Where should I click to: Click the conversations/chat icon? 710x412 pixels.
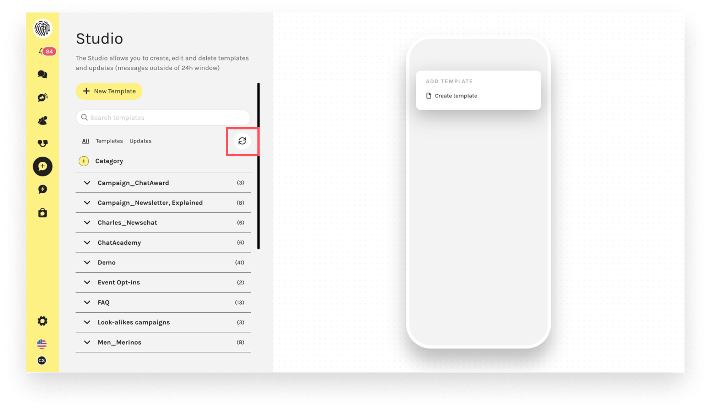[42, 74]
